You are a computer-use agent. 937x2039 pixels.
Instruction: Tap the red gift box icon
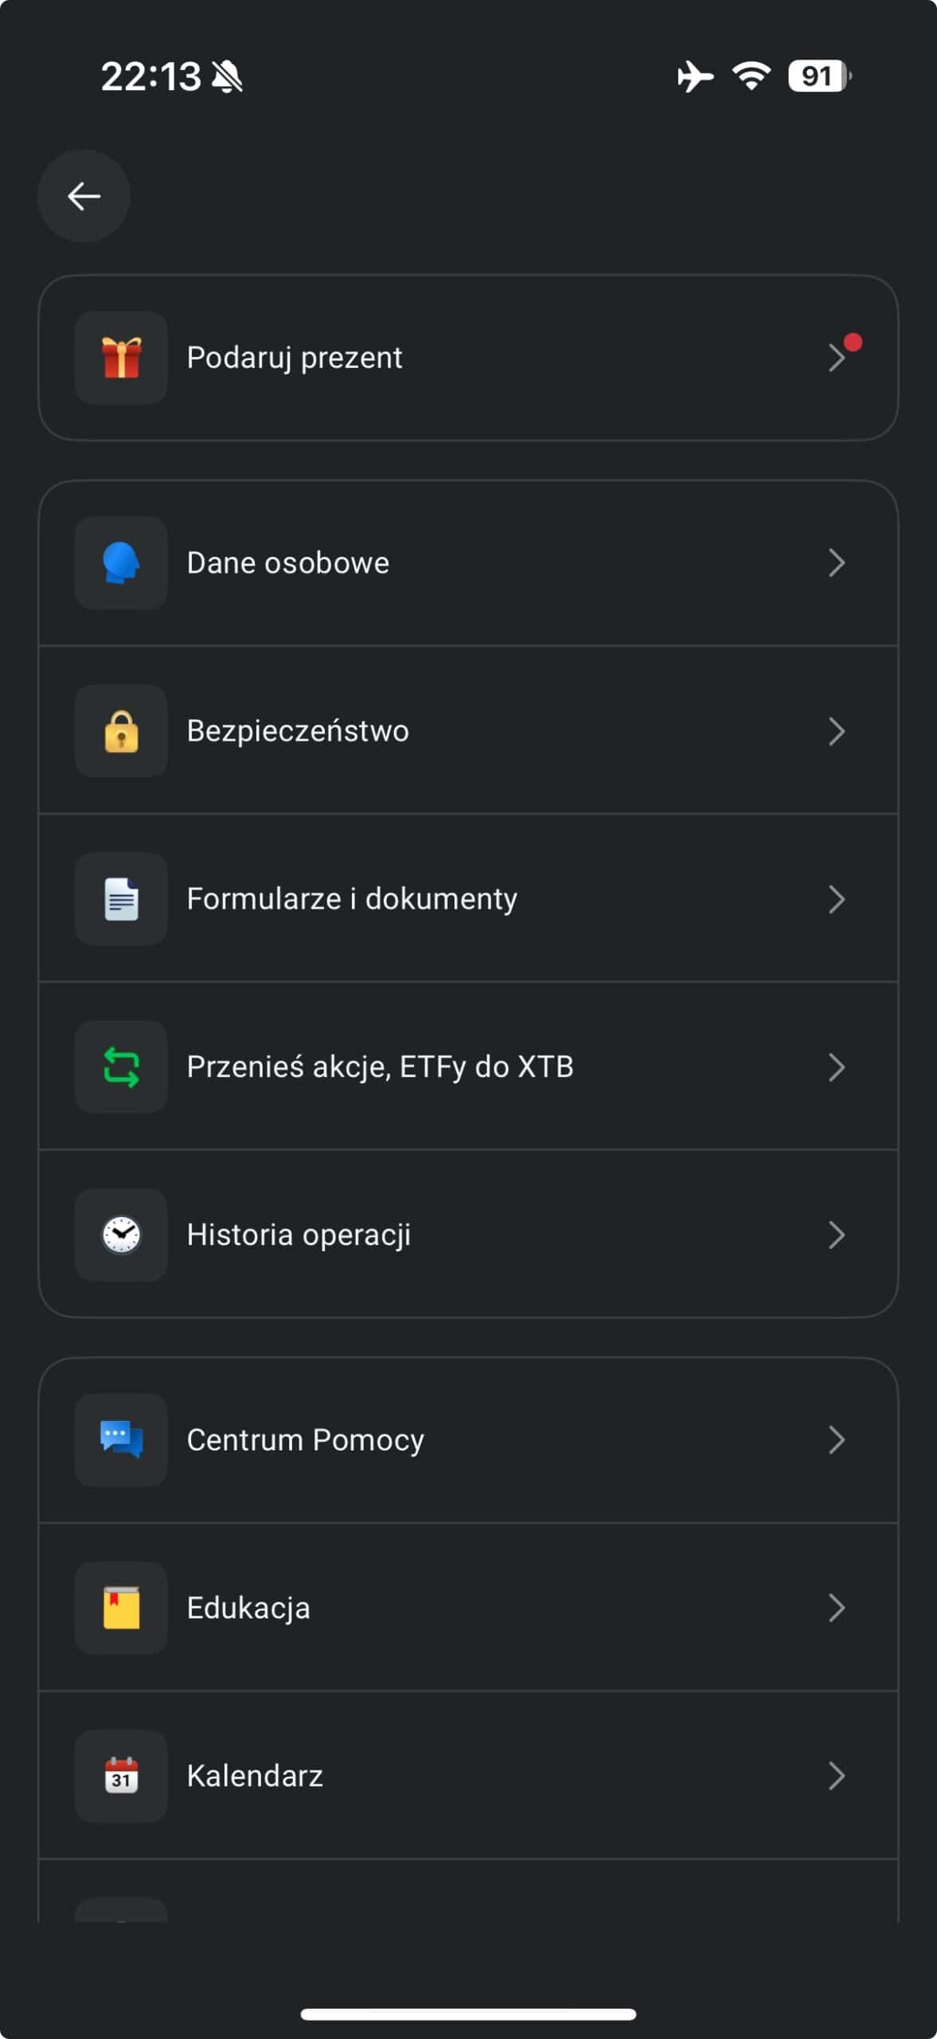pyautogui.click(x=121, y=358)
